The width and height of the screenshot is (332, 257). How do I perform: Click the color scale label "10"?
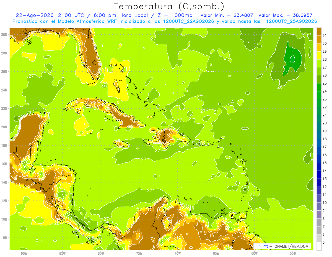[x=325, y=203]
